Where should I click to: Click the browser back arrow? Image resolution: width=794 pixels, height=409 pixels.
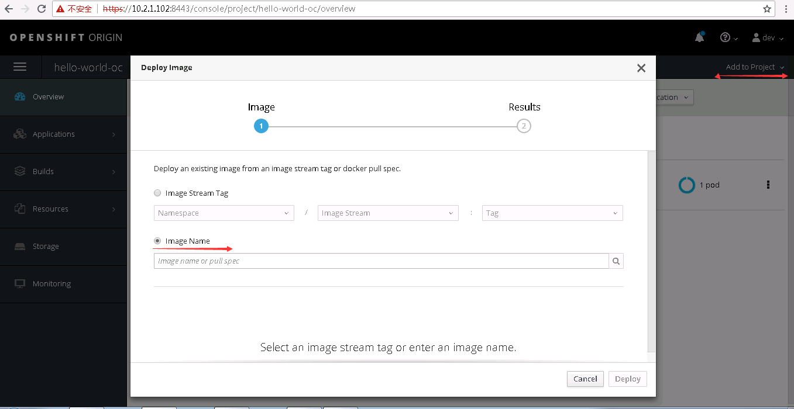(9, 9)
